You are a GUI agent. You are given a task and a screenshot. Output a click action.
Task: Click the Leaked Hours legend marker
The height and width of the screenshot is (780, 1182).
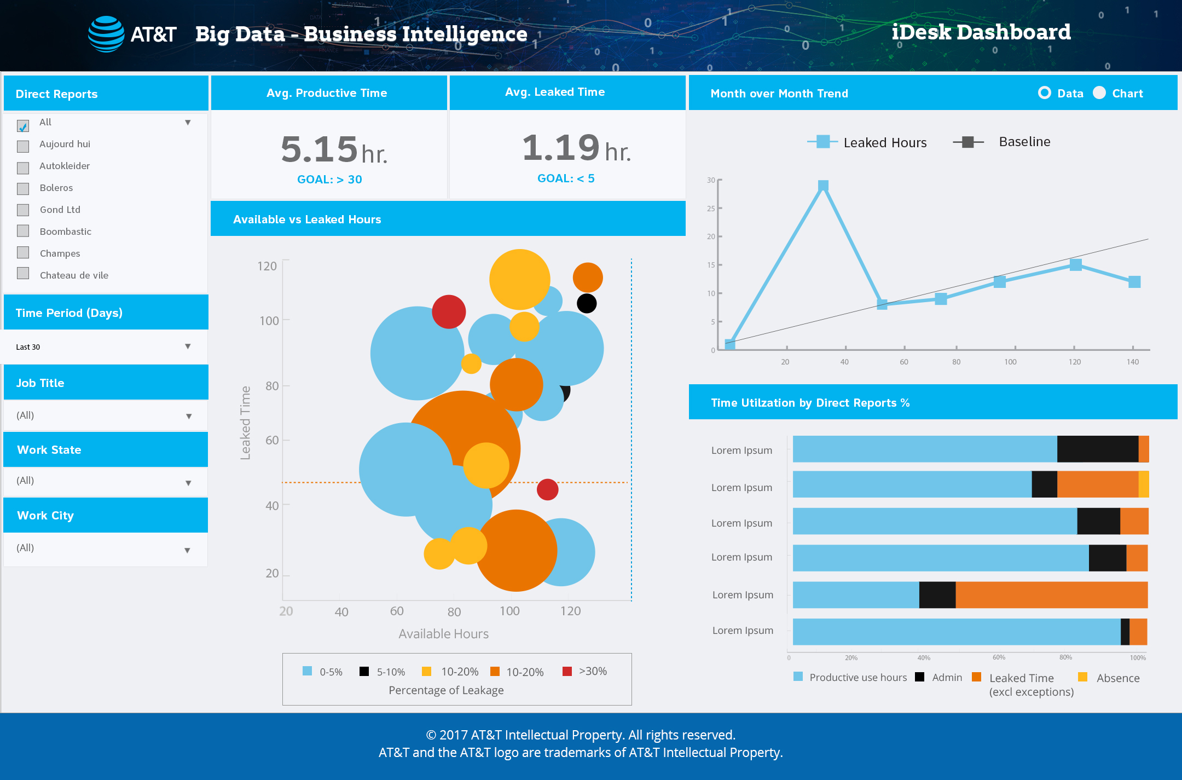pyautogui.click(x=822, y=142)
